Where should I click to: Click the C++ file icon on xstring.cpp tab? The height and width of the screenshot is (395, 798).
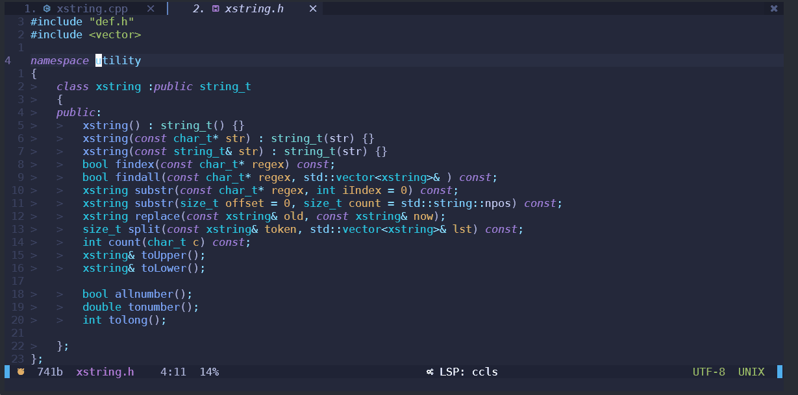point(47,8)
